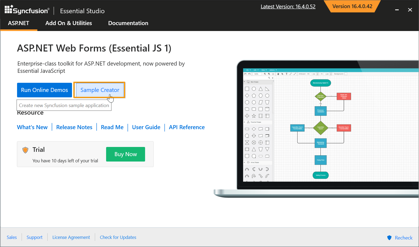Open the Read Me resource
This screenshot has width=419, height=247.
[112, 127]
